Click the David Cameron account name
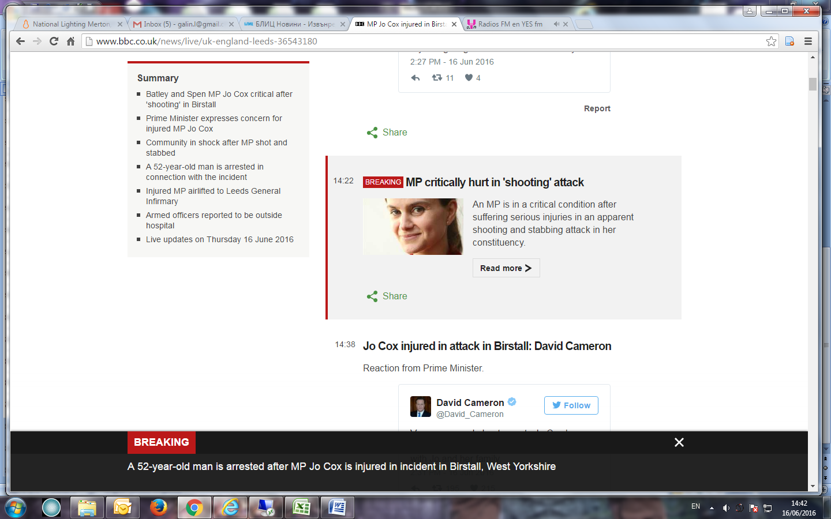This screenshot has width=831, height=519. pyautogui.click(x=470, y=403)
